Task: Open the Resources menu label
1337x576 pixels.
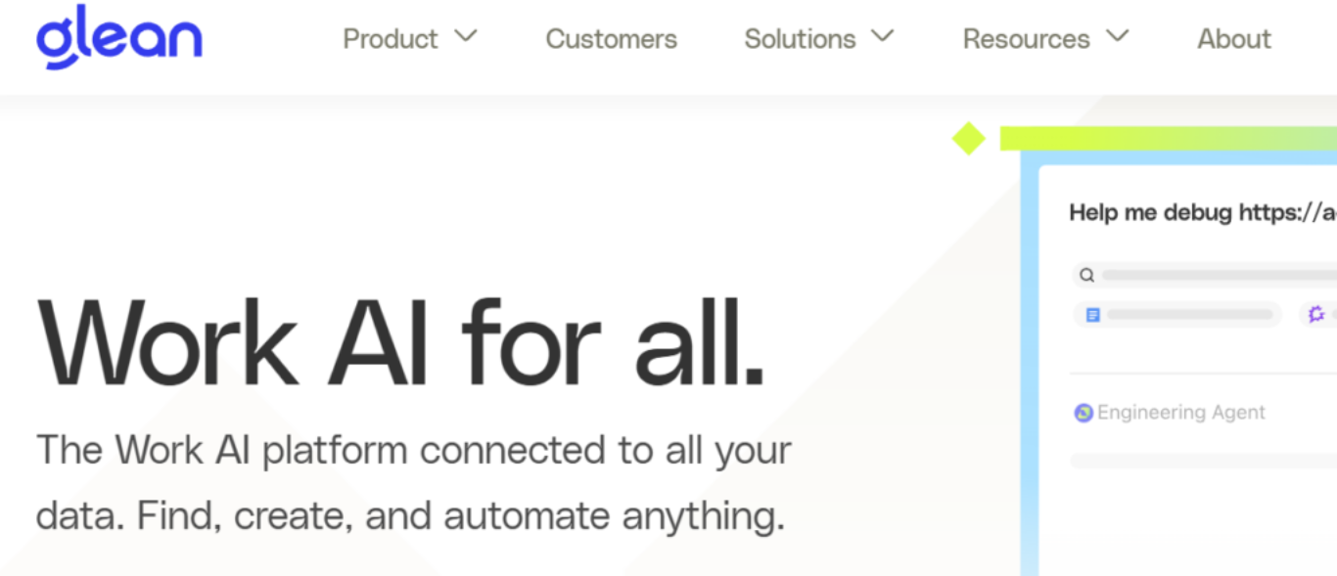Action: click(x=1027, y=39)
